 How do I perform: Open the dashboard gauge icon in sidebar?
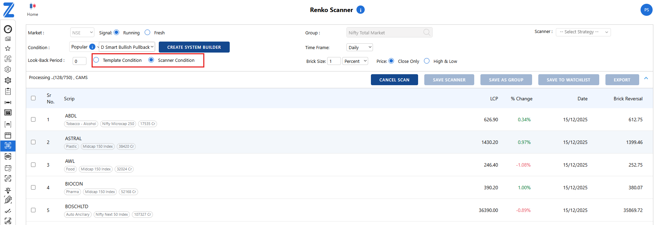[x=8, y=29]
